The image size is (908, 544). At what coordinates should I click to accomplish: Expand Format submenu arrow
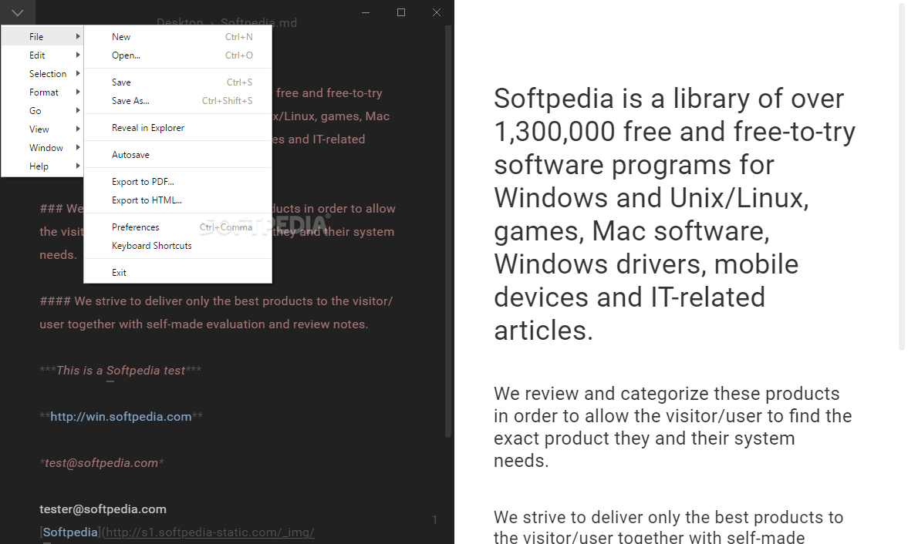click(x=78, y=92)
